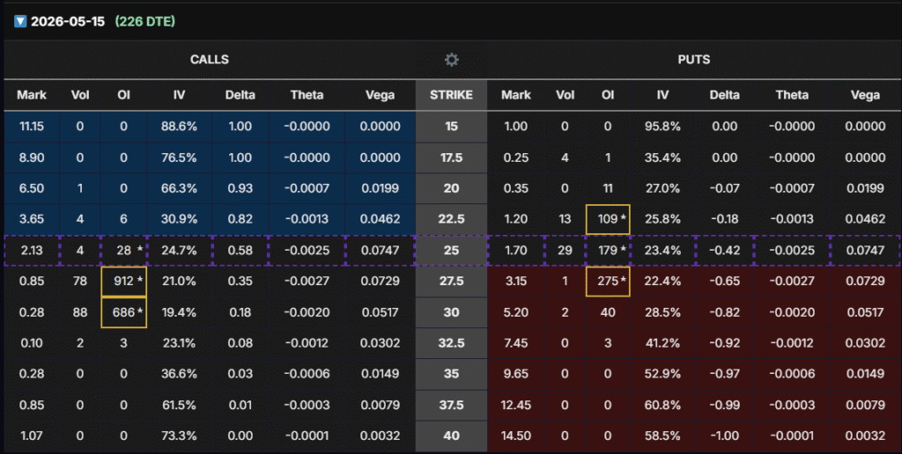The height and width of the screenshot is (454, 902).
Task: Click the 226 DTE label
Action: click(x=145, y=21)
